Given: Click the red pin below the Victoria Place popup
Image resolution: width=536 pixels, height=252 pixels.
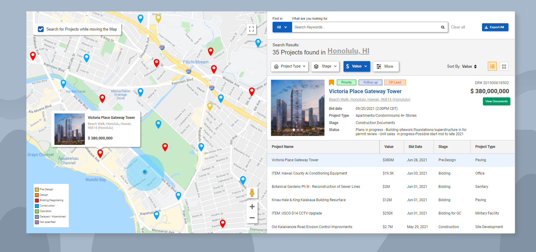Looking at the screenshot, I should 100,153.
